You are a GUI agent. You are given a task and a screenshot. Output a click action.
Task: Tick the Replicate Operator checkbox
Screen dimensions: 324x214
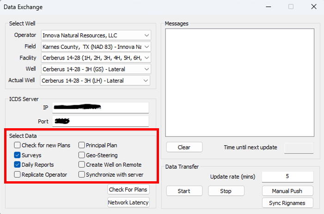tap(17, 174)
